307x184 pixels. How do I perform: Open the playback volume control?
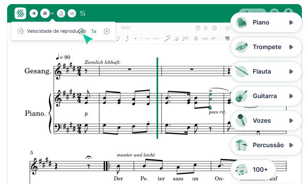(x=72, y=13)
